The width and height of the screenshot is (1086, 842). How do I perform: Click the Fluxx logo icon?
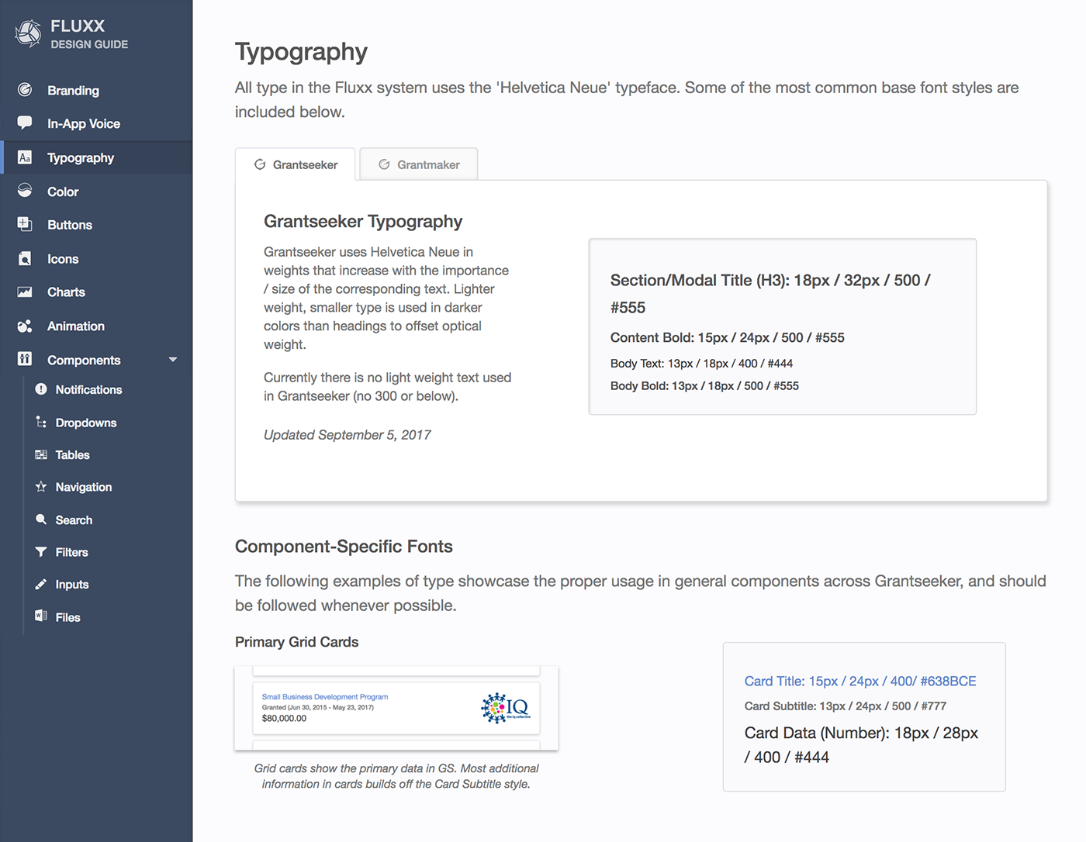click(29, 33)
